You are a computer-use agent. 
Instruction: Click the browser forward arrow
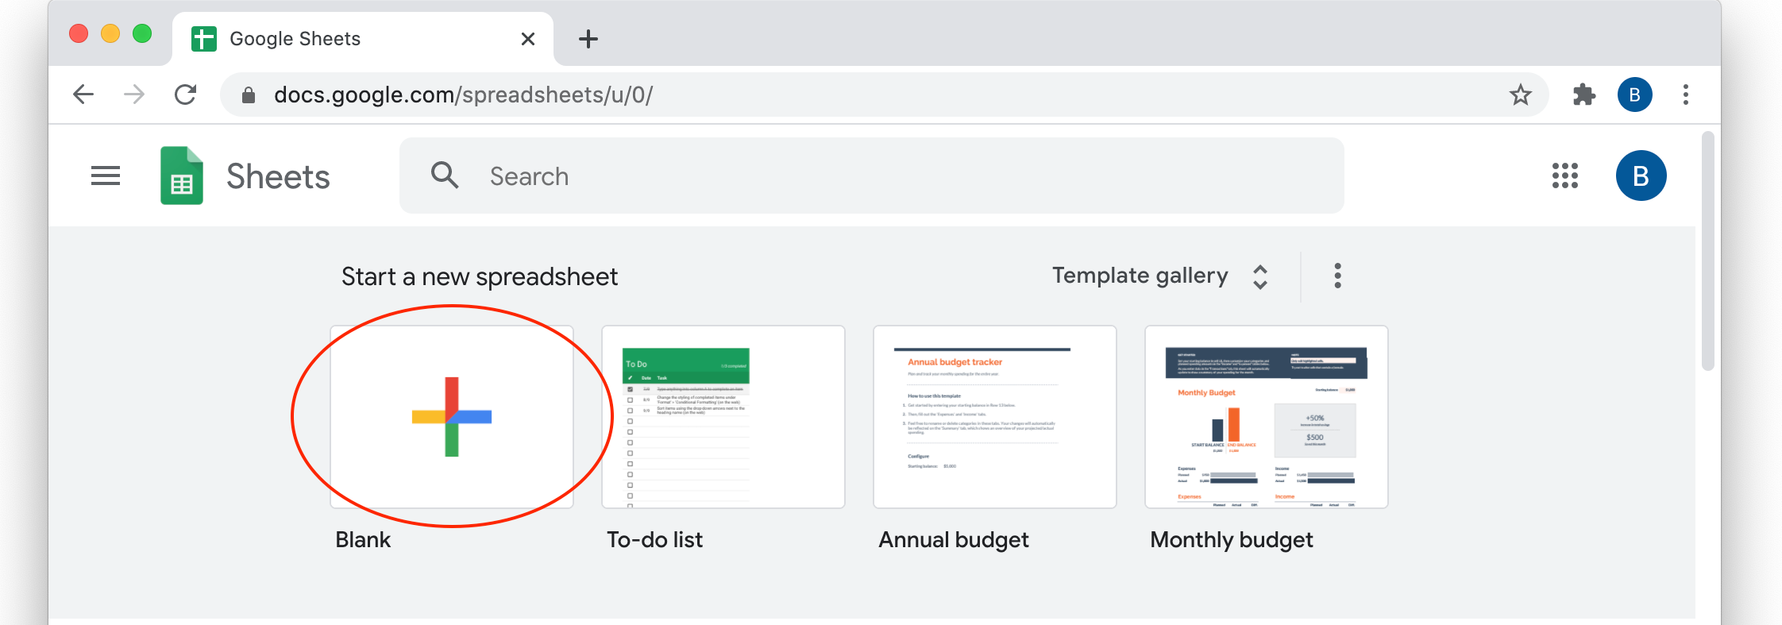[134, 95]
